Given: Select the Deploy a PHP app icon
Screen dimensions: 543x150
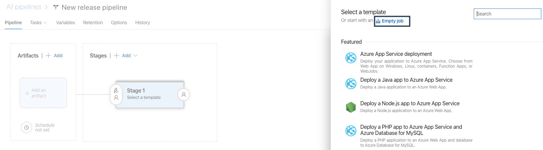Looking at the screenshot, I should 351,130.
